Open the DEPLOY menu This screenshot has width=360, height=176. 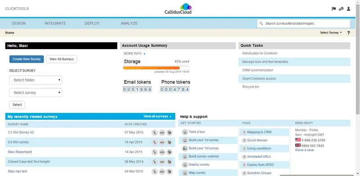(92, 23)
